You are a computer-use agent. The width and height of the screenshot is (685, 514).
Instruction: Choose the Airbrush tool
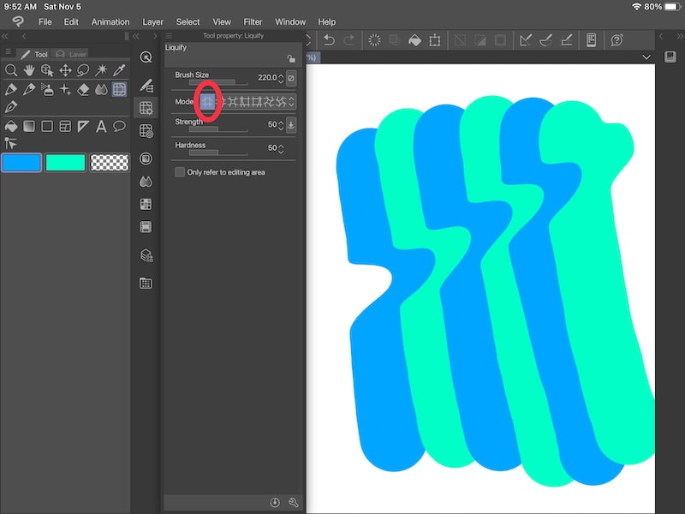coord(47,90)
